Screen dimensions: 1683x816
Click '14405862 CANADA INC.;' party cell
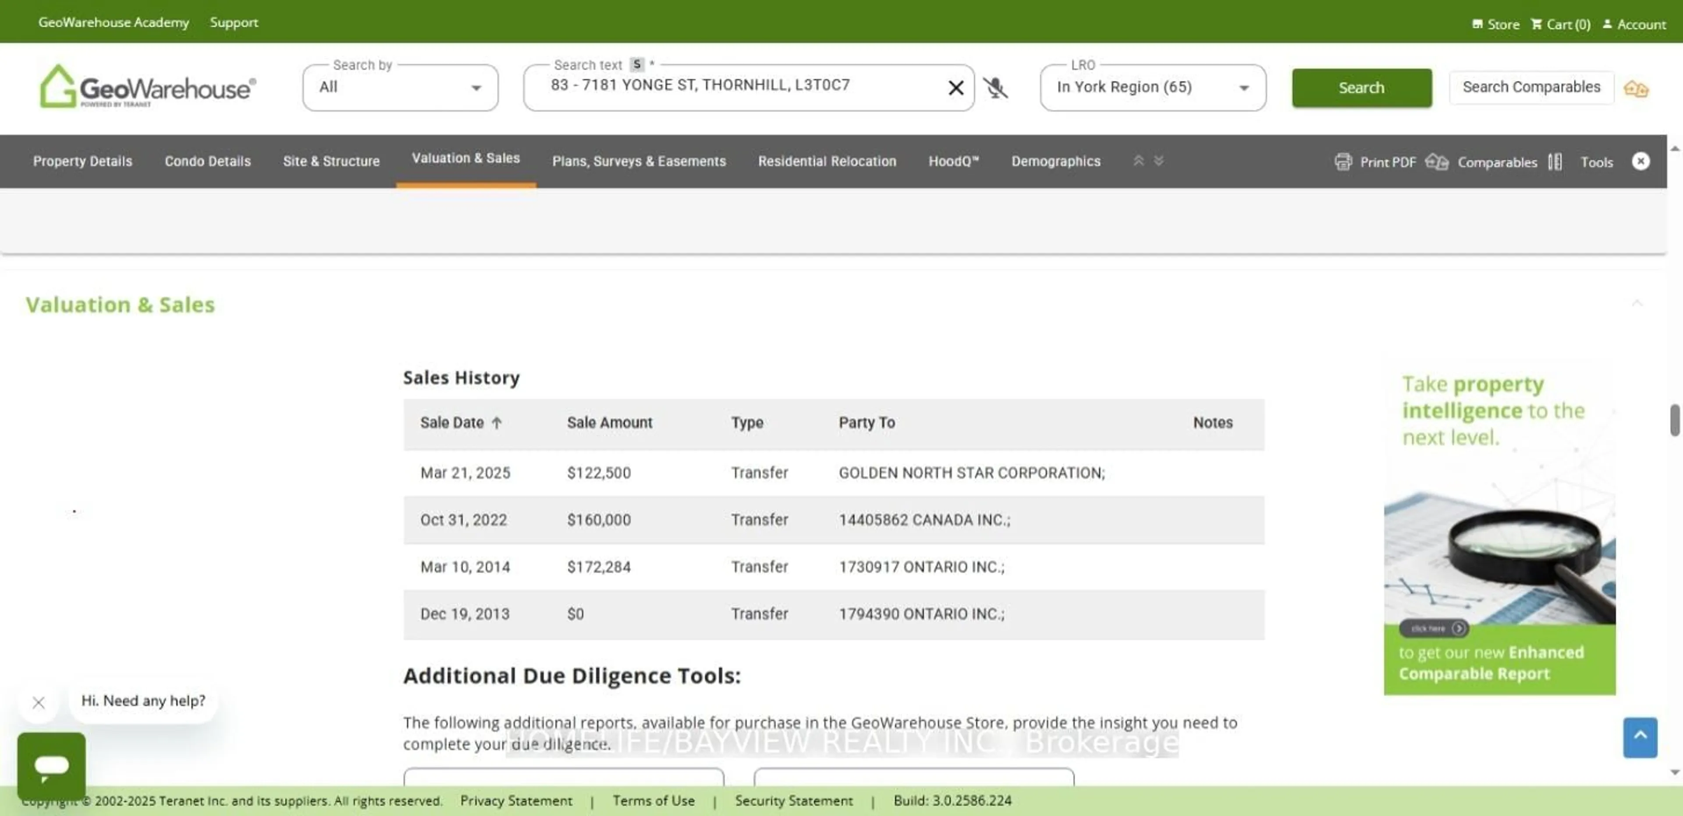(924, 520)
